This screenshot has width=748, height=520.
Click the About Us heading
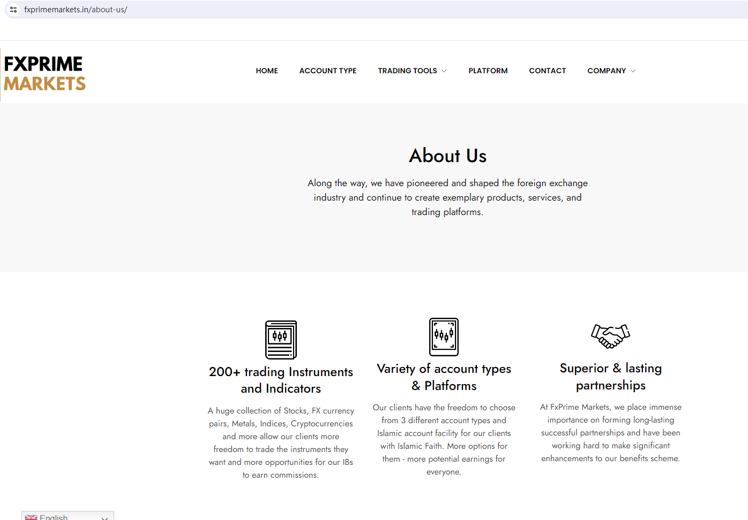click(x=448, y=156)
